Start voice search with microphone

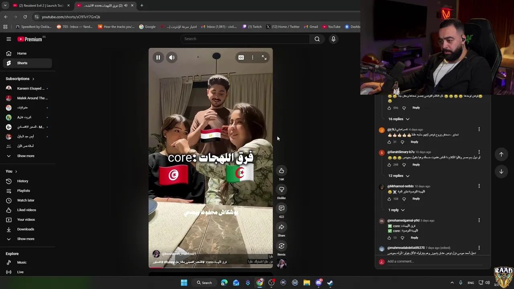(x=333, y=39)
